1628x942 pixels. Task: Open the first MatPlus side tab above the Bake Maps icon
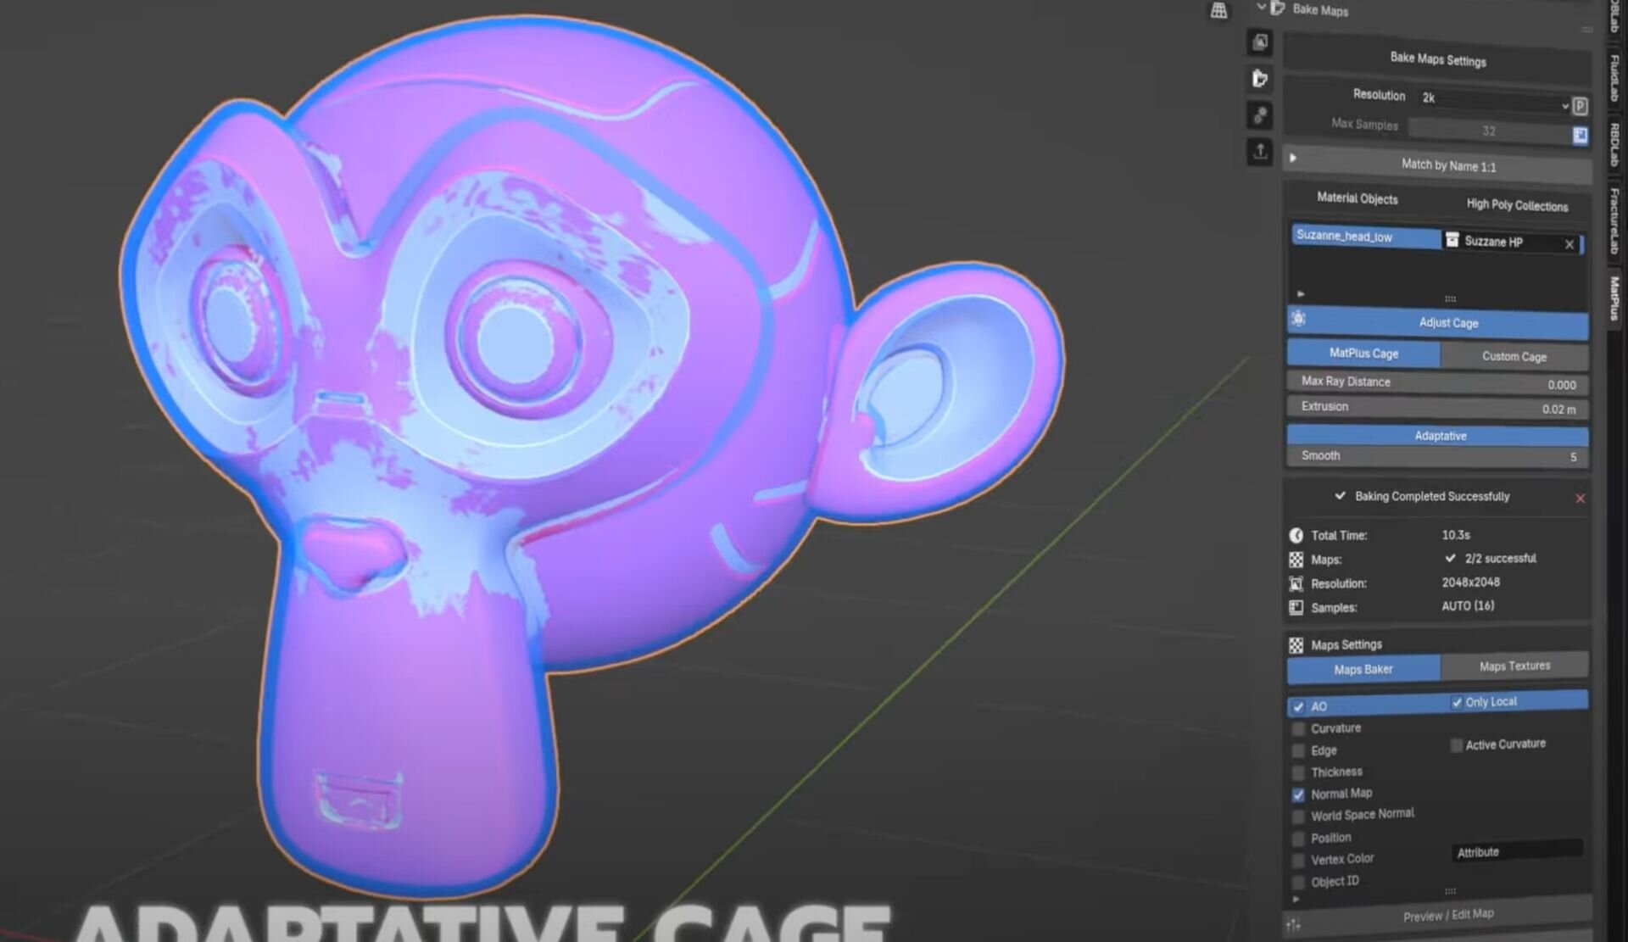(1260, 42)
